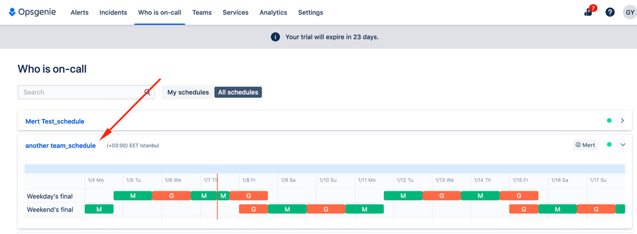The height and width of the screenshot is (234, 637).
Task: Open the Analytics page
Action: [274, 13]
